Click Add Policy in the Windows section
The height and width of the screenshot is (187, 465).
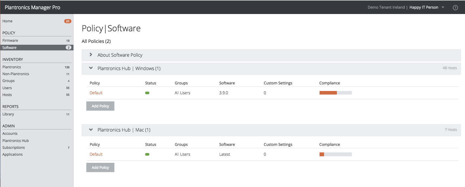pos(100,106)
